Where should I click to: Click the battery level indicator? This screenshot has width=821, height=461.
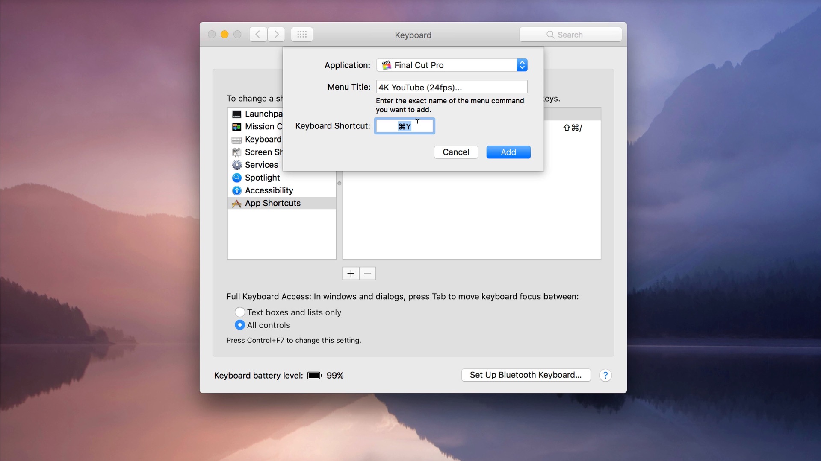tap(315, 375)
